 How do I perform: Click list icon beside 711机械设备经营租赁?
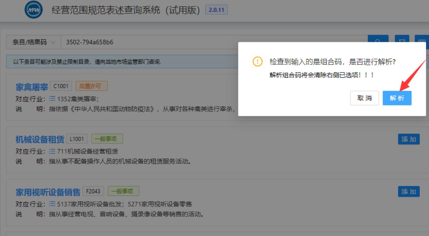point(52,151)
